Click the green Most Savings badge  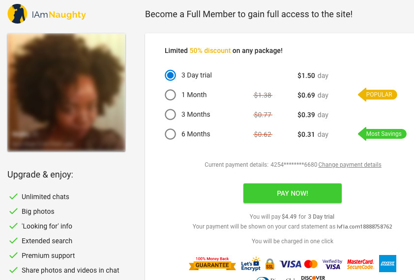(x=383, y=134)
